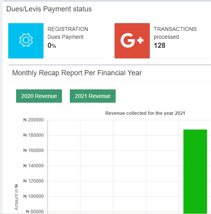This screenshot has width=211, height=214.
Task: Click the ₦ 120000 axis label
Action: point(33,181)
